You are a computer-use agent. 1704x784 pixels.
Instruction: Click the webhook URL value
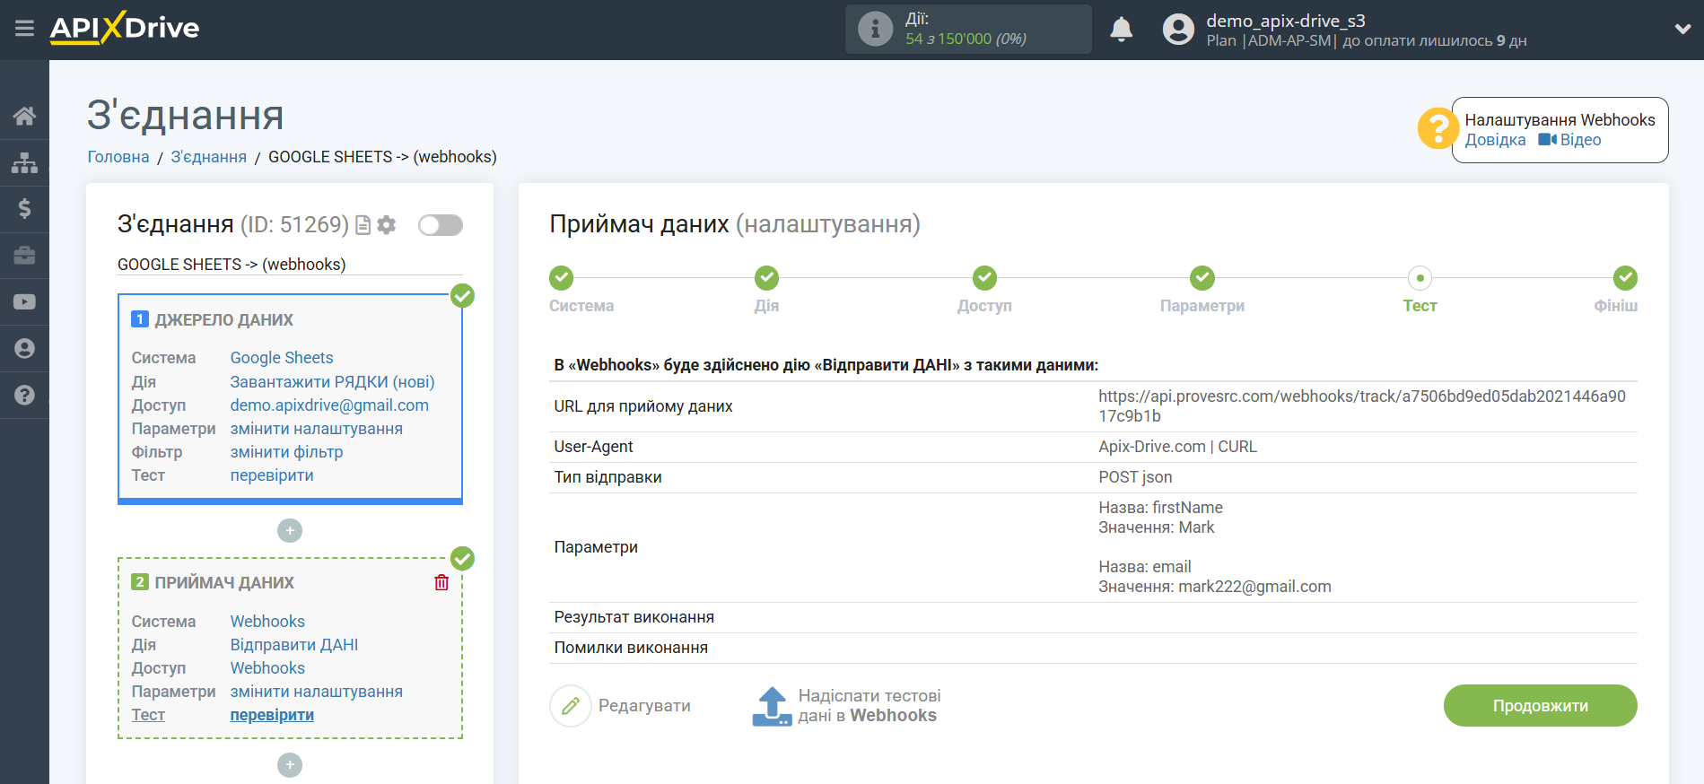pyautogui.click(x=1362, y=406)
